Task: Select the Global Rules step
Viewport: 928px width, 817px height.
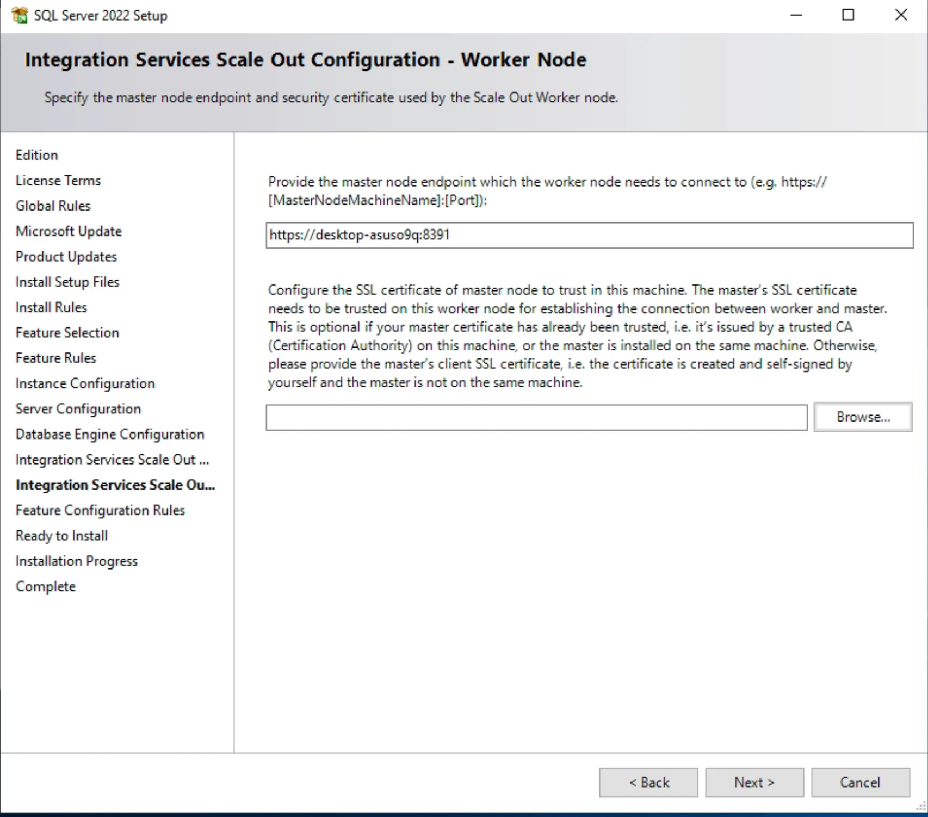Action: (x=53, y=206)
